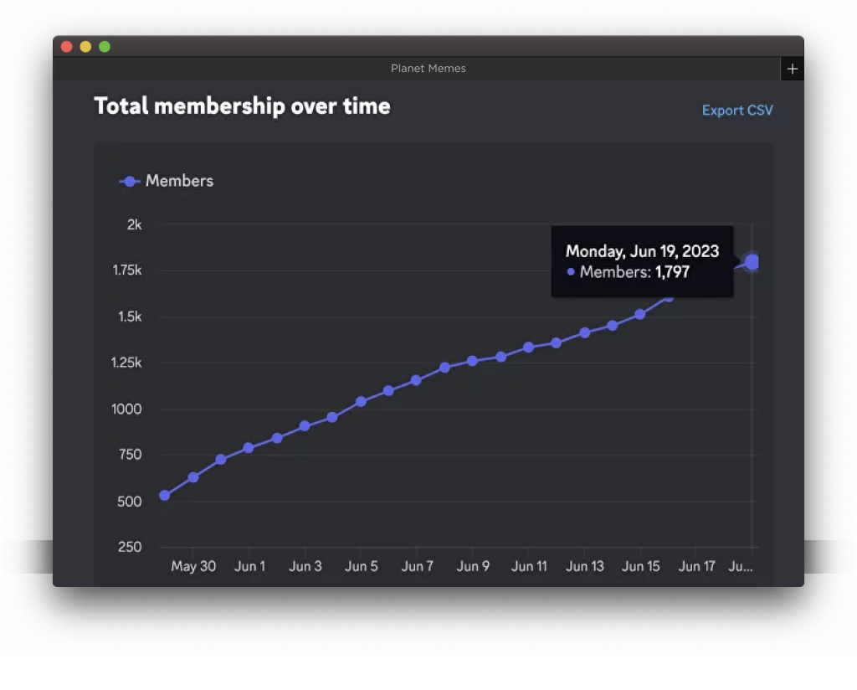Maximize the window with green button

[105, 47]
